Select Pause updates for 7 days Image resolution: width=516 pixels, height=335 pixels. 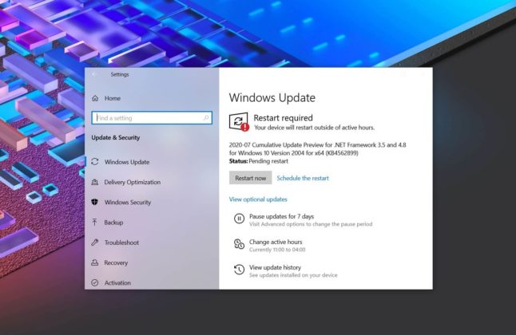(281, 216)
